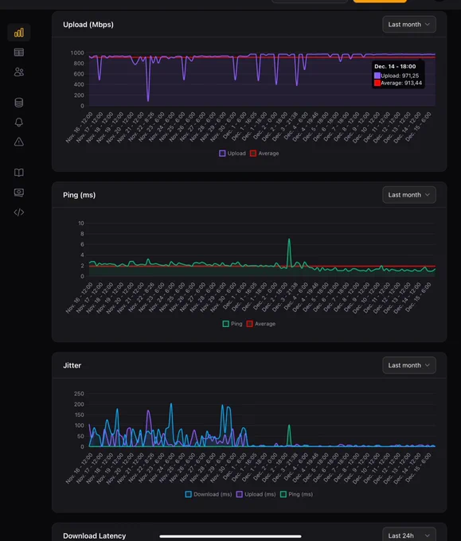This screenshot has width=461, height=541.
Task: Click the Download Latency section title
Action: click(x=94, y=535)
